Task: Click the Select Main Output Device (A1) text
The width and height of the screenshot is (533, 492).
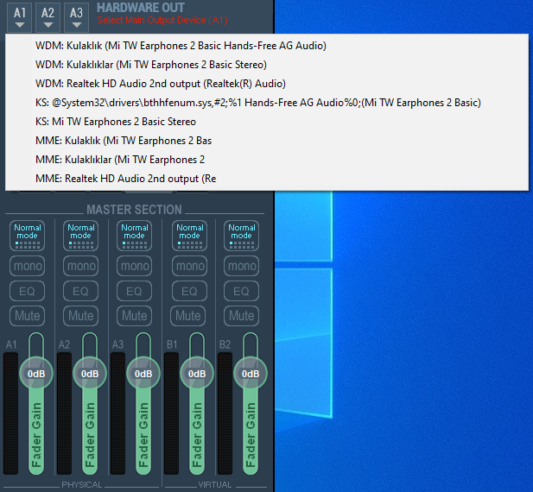Action: click(162, 20)
